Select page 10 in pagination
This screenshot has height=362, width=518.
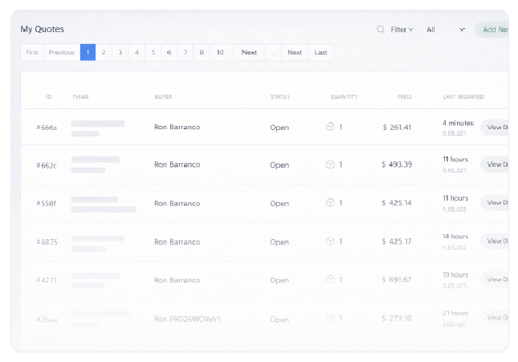(x=220, y=52)
